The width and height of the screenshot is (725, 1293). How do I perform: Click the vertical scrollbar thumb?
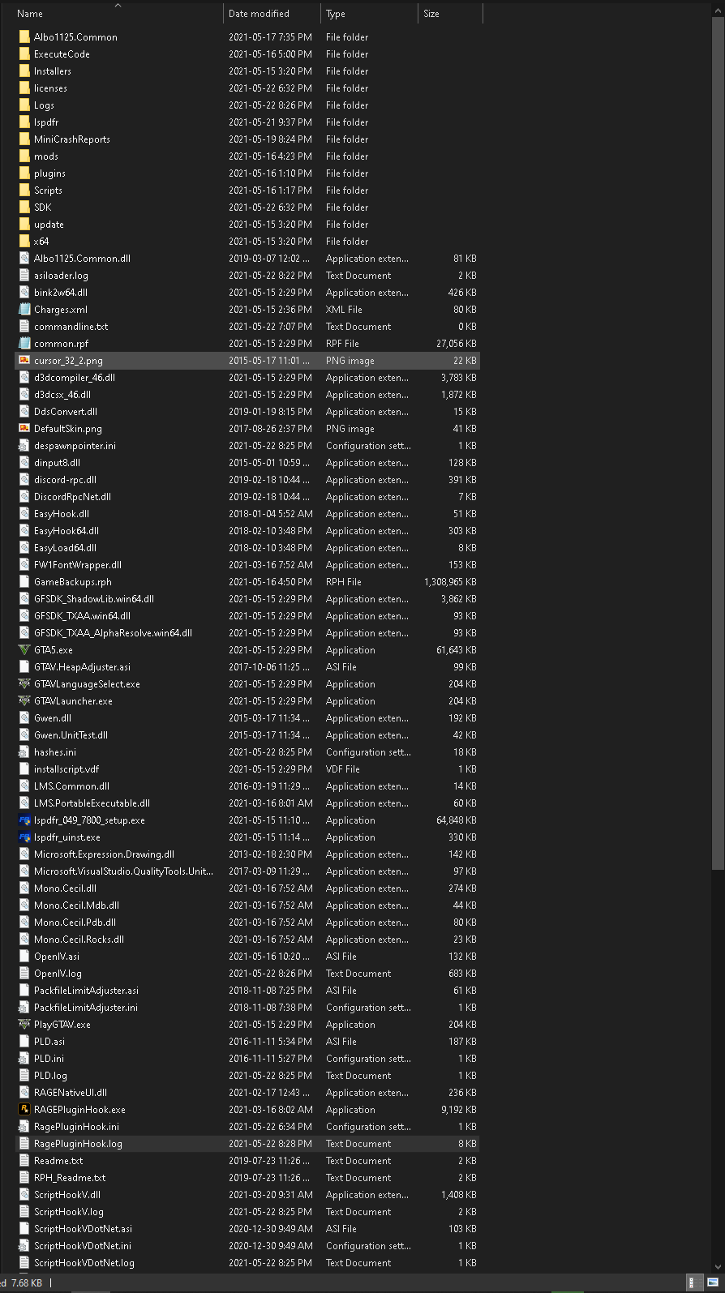tap(718, 442)
